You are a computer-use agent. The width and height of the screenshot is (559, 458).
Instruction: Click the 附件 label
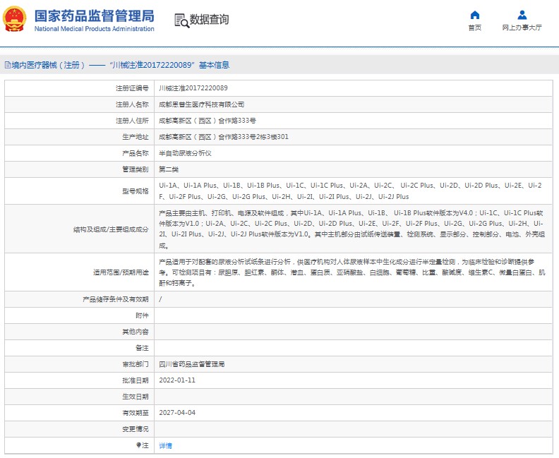(142, 315)
